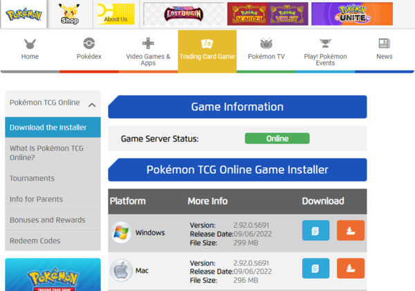The width and height of the screenshot is (415, 291).
Task: Open the Redeem Codes sidebar link
Action: click(x=53, y=240)
